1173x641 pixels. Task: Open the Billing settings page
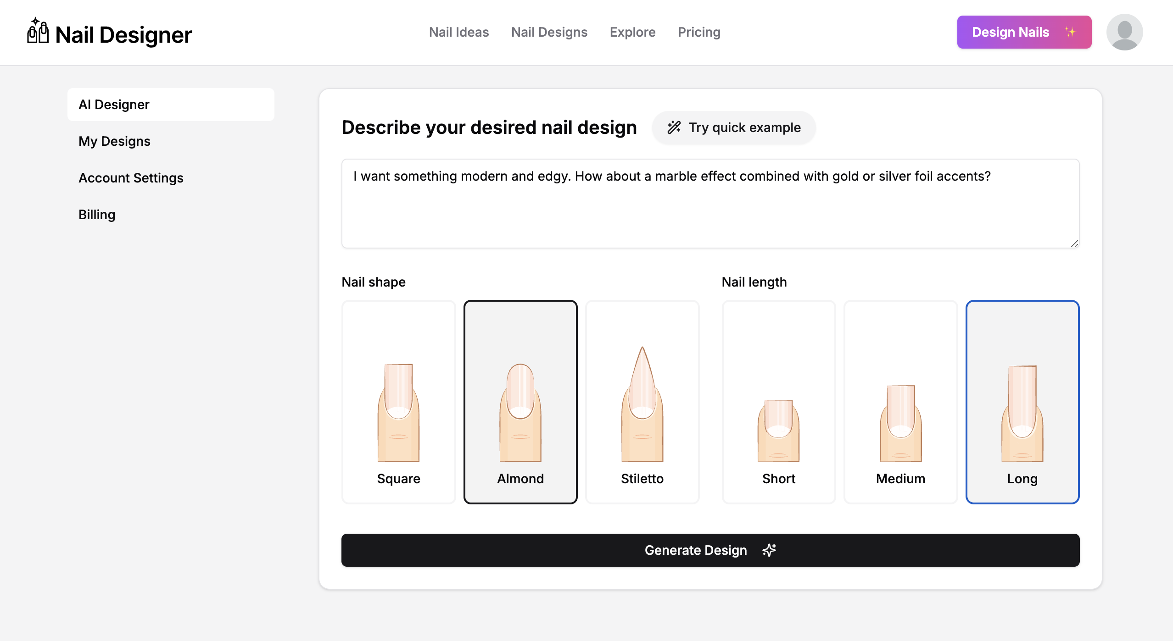click(x=97, y=215)
